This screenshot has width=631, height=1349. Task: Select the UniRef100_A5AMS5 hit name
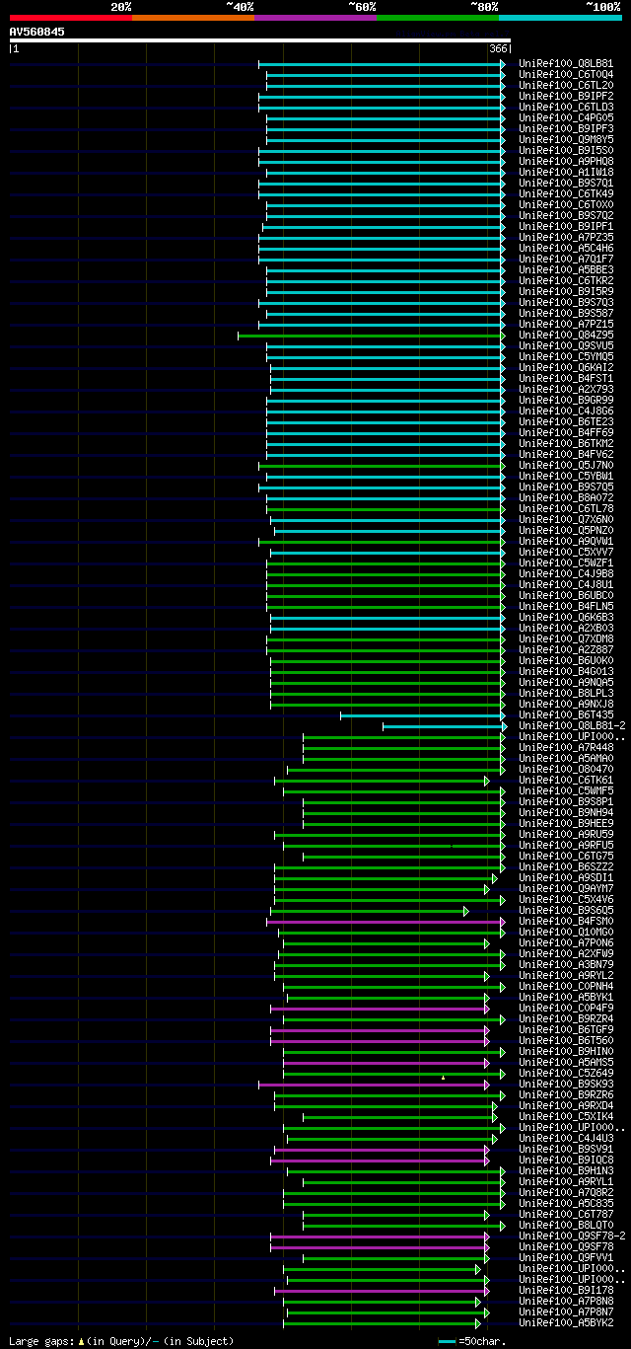click(x=566, y=1063)
